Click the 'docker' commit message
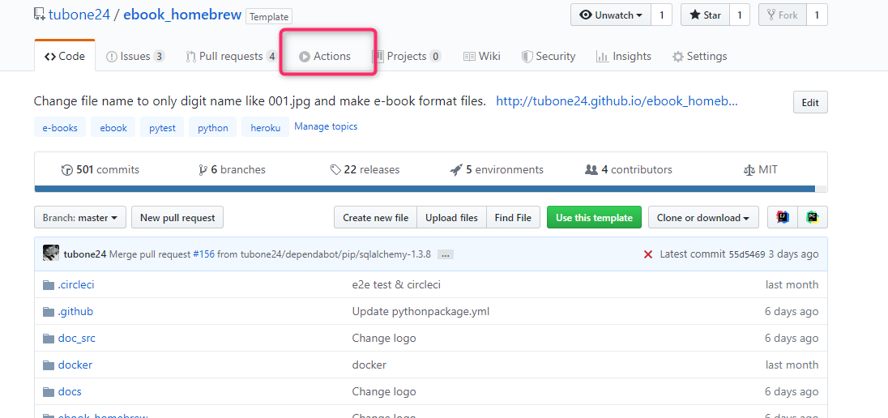Image resolution: width=888 pixels, height=418 pixels. click(x=369, y=365)
